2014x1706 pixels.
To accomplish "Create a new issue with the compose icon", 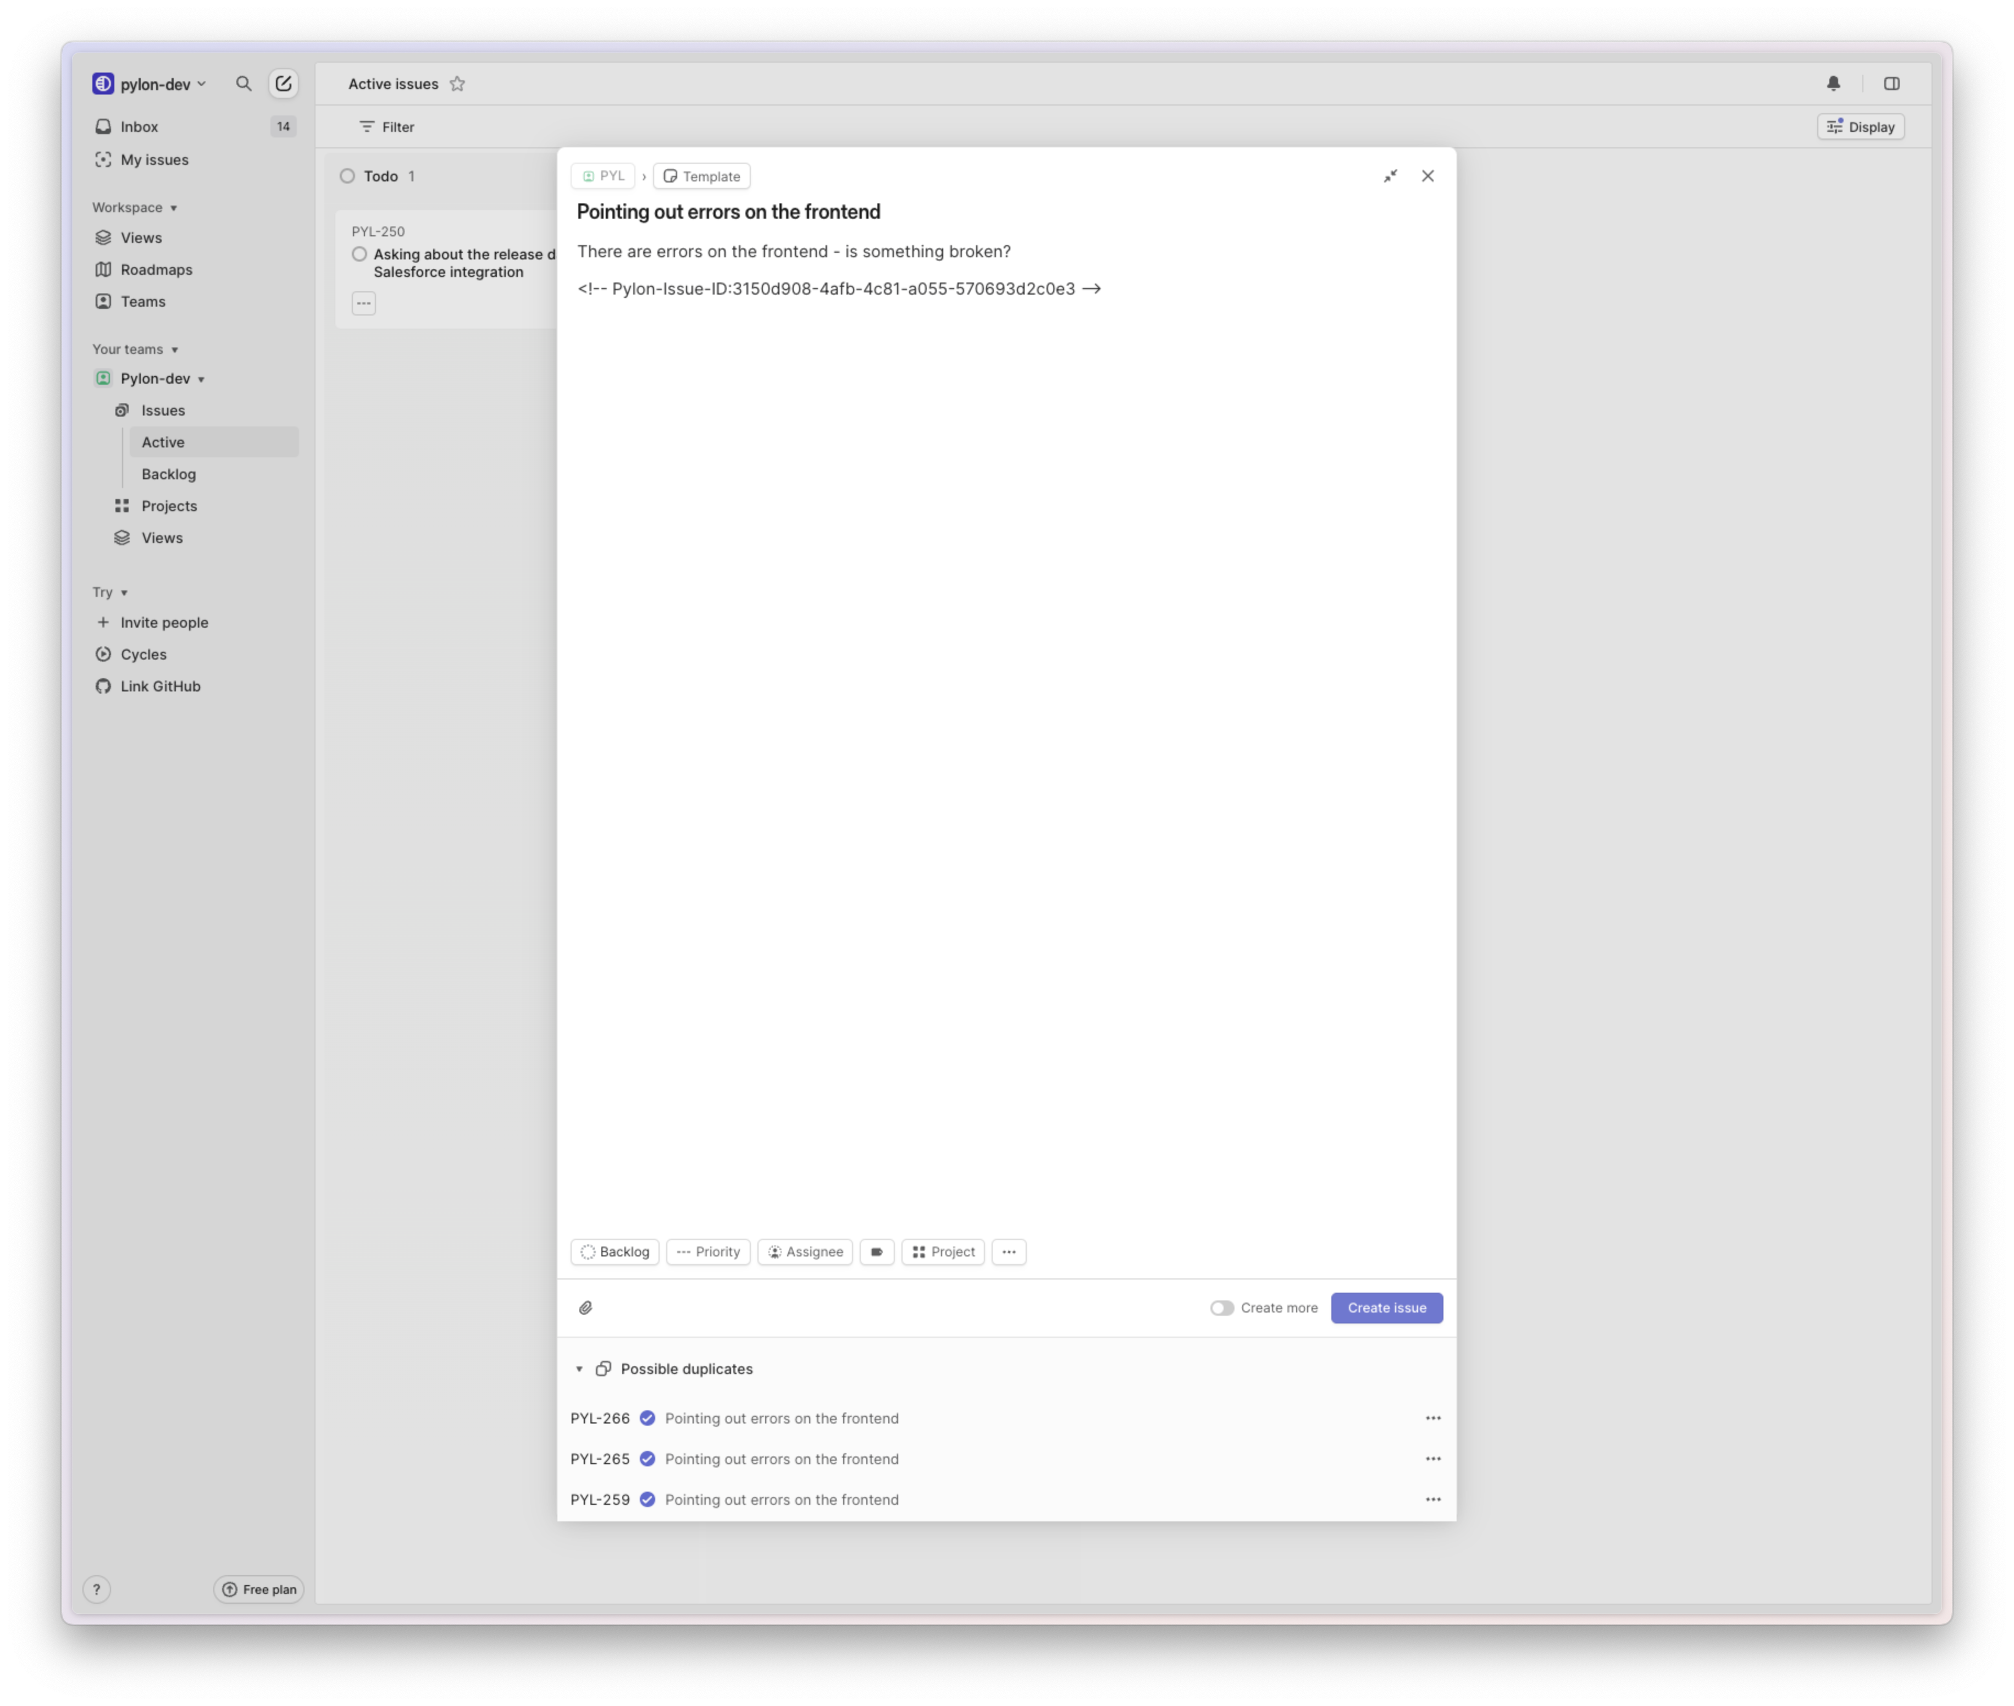I will [283, 83].
